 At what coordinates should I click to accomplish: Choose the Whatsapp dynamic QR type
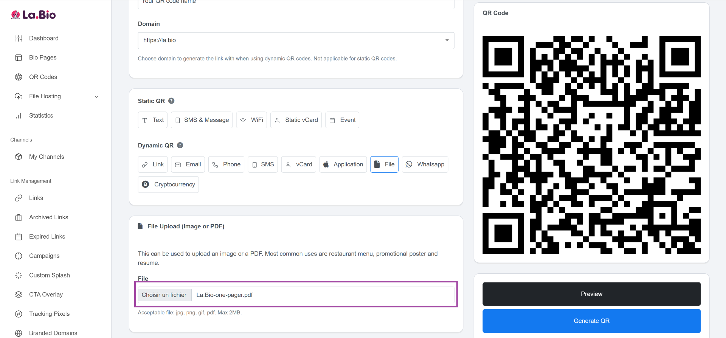coord(425,164)
